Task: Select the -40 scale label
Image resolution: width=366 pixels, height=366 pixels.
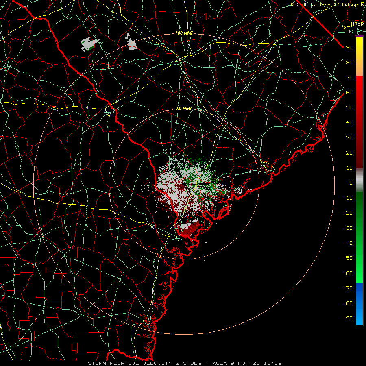Action: (x=348, y=243)
